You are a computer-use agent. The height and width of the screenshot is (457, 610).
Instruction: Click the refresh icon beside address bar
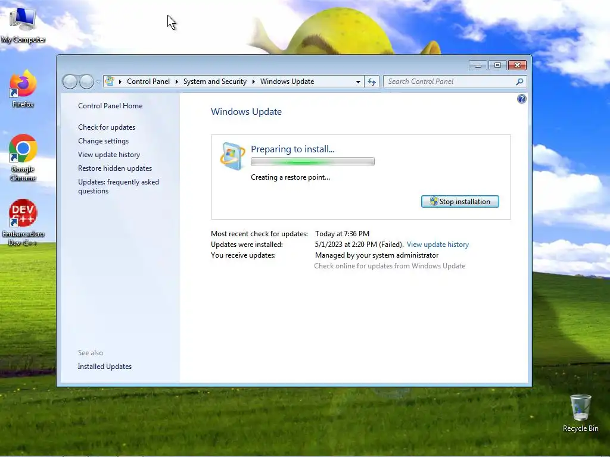[372, 82]
